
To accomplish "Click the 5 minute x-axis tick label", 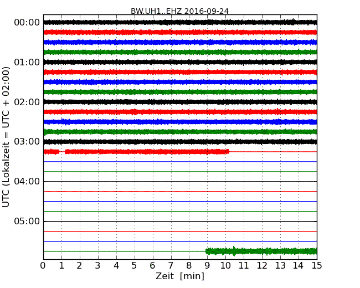I will [135, 265].
